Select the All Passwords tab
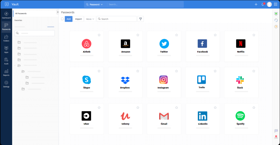 point(21,13)
